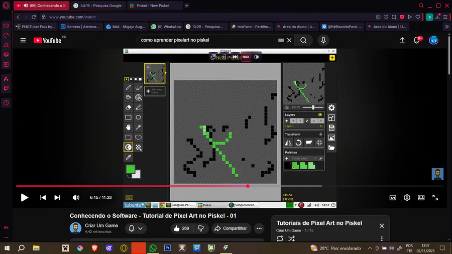
Task: Skip to the next video in playlist
Action: pos(57,198)
